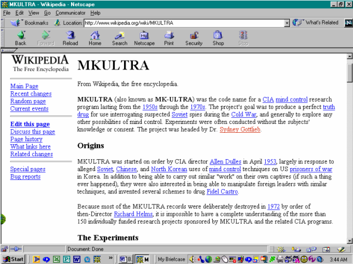The image size is (353, 264).
Task: Click the Shop toolbar icon
Action: tap(218, 38)
